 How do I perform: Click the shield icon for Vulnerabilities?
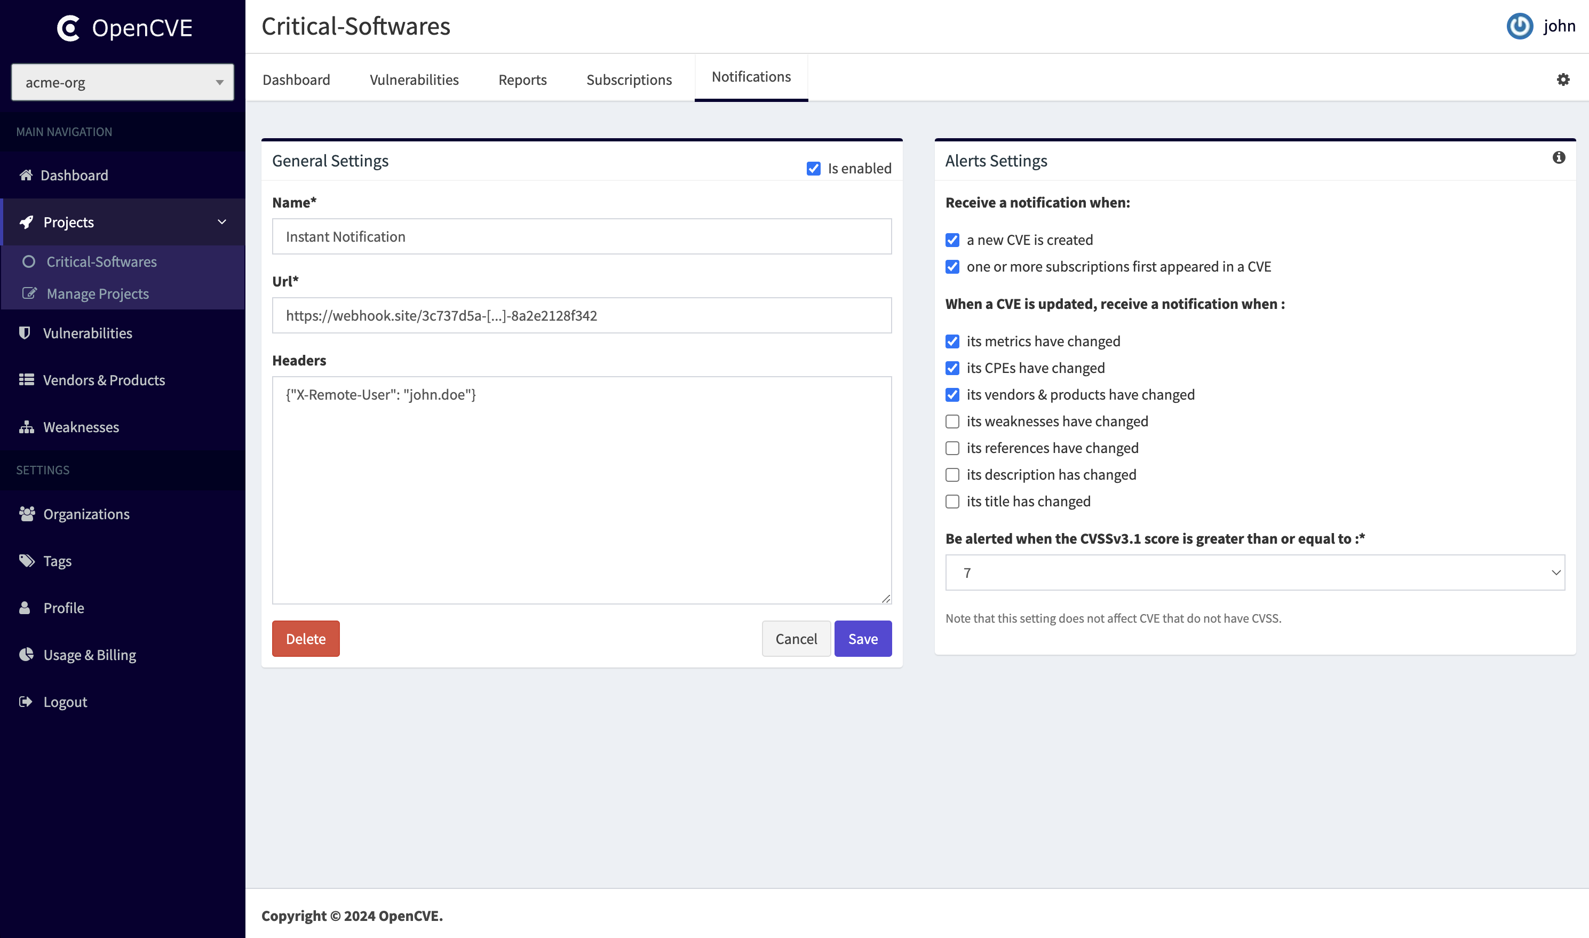pyautogui.click(x=25, y=332)
